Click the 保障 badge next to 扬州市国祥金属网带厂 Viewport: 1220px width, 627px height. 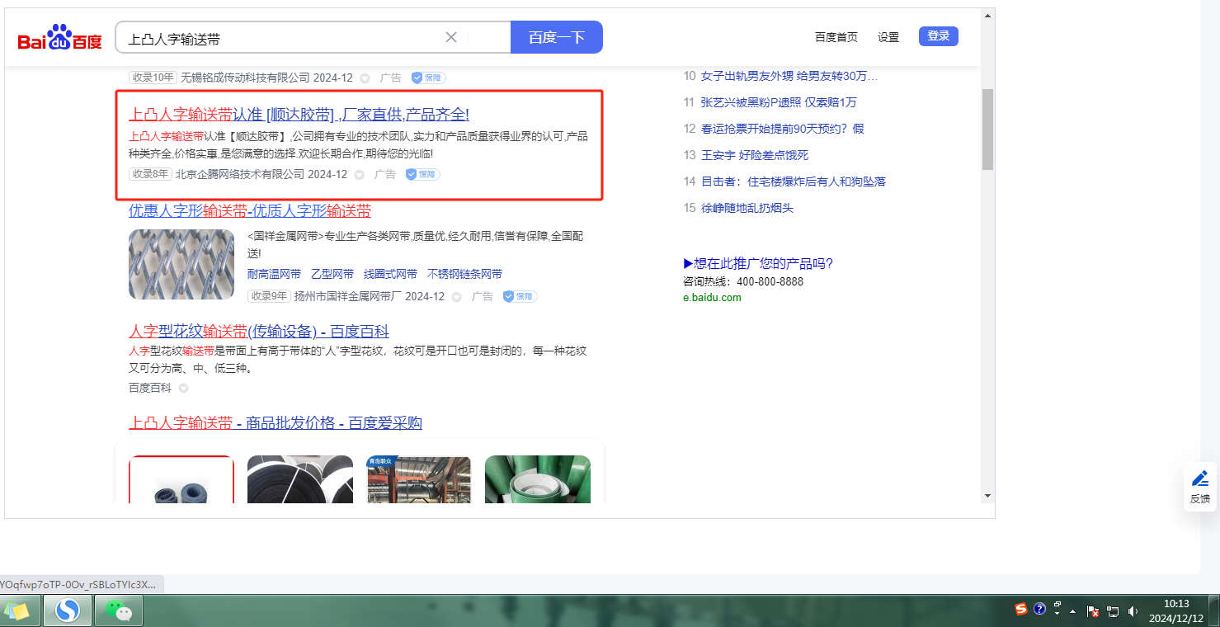pyautogui.click(x=521, y=296)
